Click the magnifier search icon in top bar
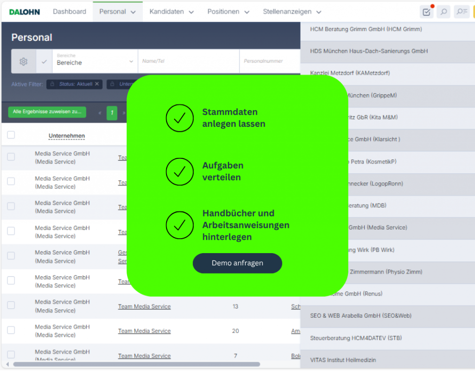This screenshot has width=475, height=372. 444,12
